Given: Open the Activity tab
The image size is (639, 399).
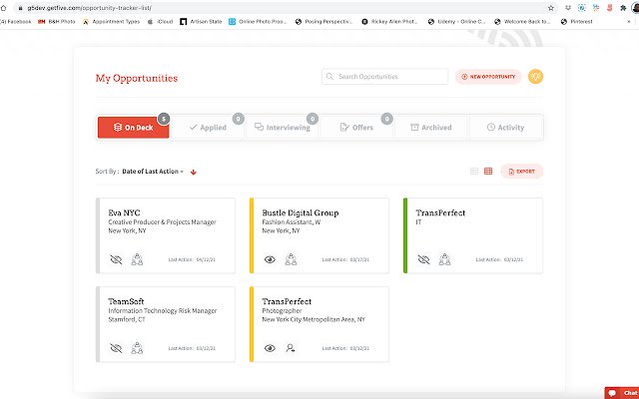Looking at the screenshot, I should point(506,128).
